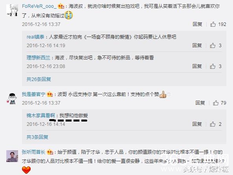This screenshot has height=175, width=233.
Task: Like FoReVeR_ooo_'s comment with 192 likes
Action: (x=213, y=24)
